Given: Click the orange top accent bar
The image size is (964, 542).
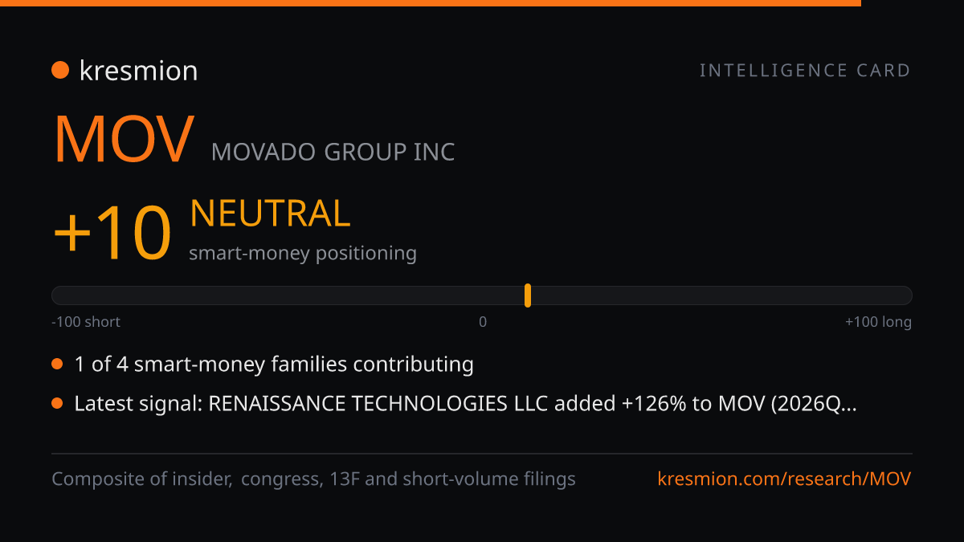Looking at the screenshot, I should point(431,3).
